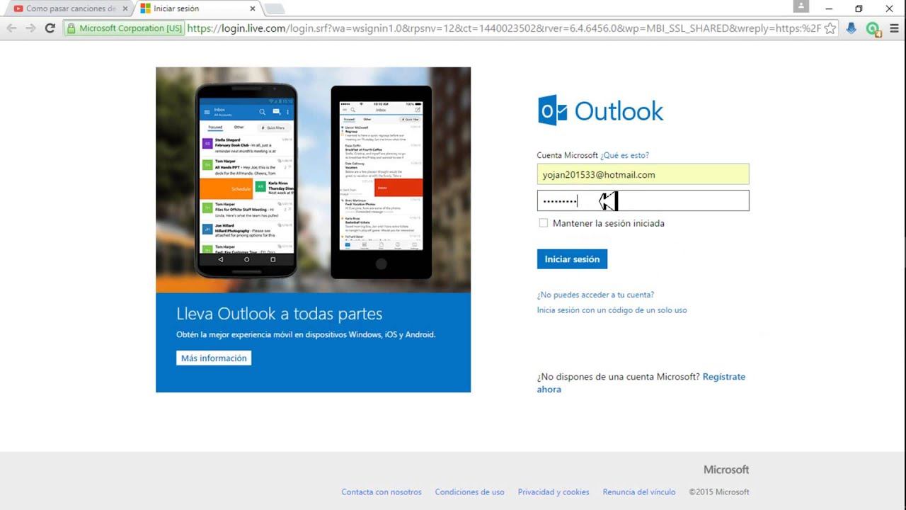Open the green circular extension icon

pos(873,28)
